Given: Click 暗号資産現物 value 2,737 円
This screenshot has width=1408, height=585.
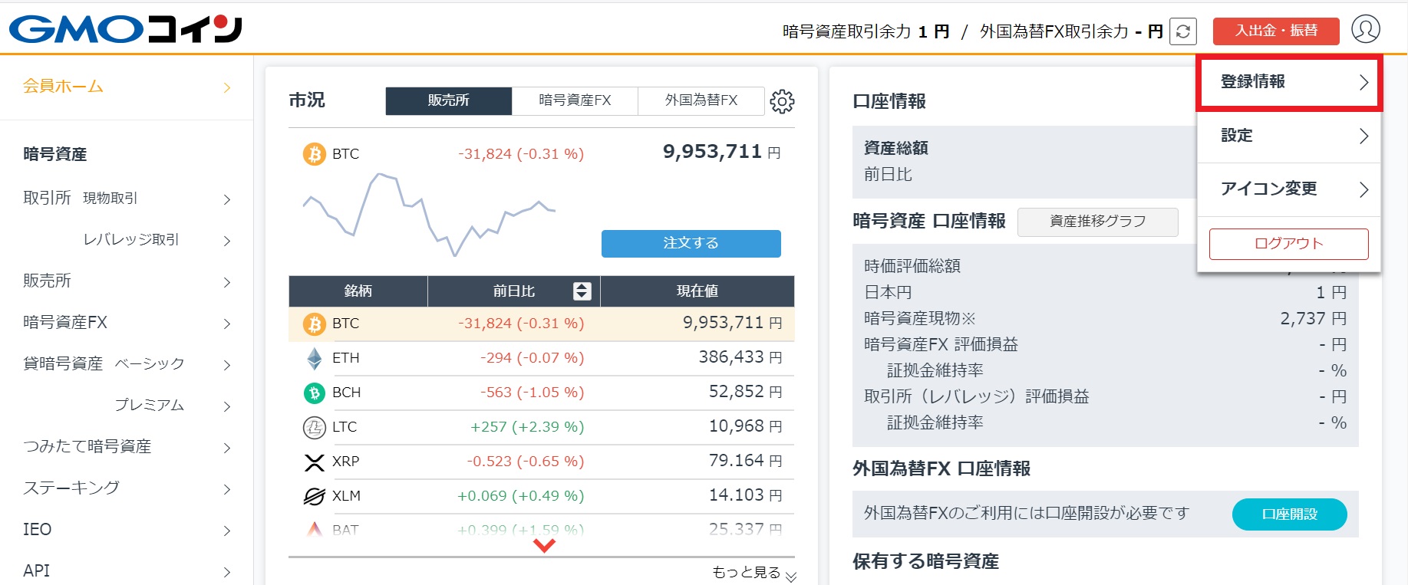Looking at the screenshot, I should [1314, 318].
